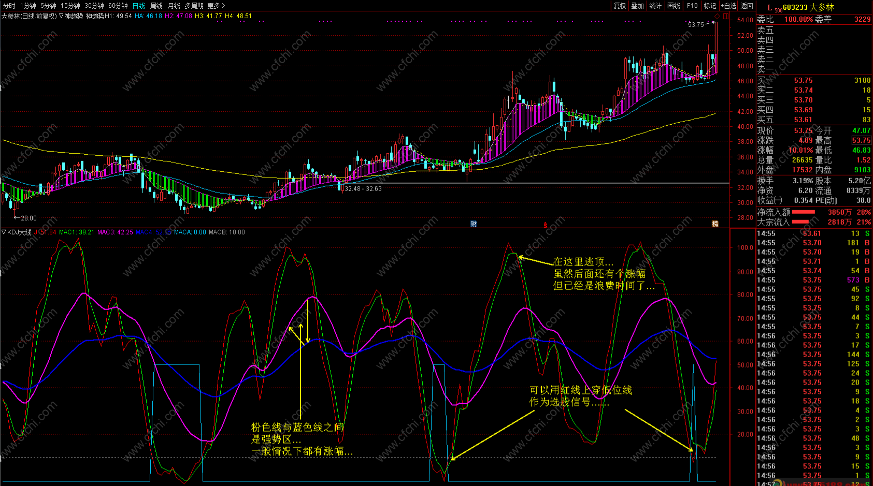Screen dimensions: 873x486
Task: Switch to the 60分钟 period tab
Action: tap(118, 6)
